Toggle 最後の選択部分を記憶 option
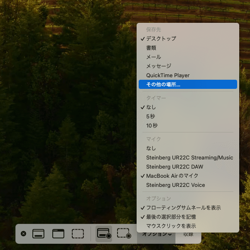 pyautogui.click(x=188, y=217)
